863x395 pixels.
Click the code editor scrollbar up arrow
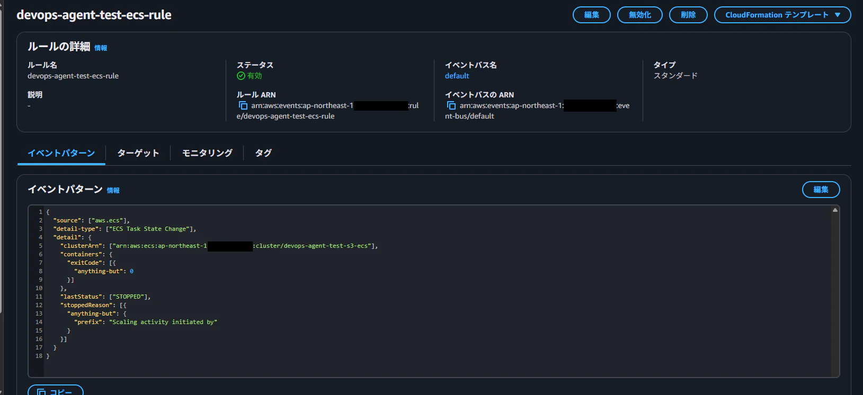click(x=835, y=210)
